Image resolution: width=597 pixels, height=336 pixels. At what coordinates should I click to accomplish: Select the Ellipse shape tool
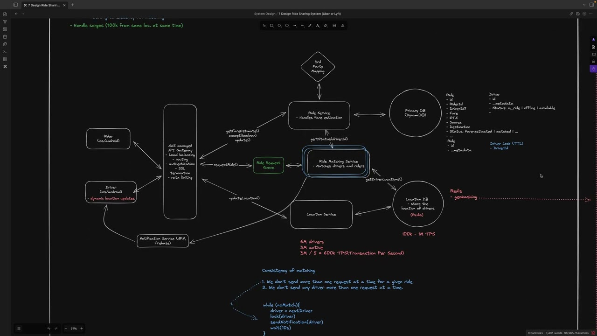[x=287, y=26]
